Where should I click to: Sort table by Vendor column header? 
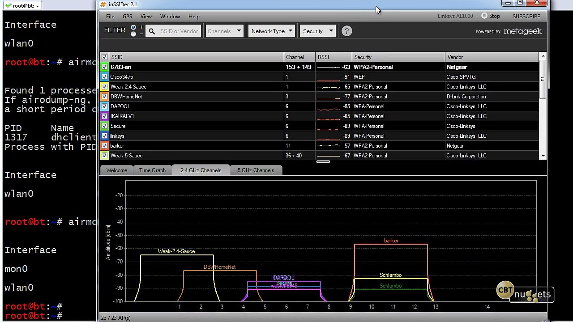pyautogui.click(x=492, y=57)
